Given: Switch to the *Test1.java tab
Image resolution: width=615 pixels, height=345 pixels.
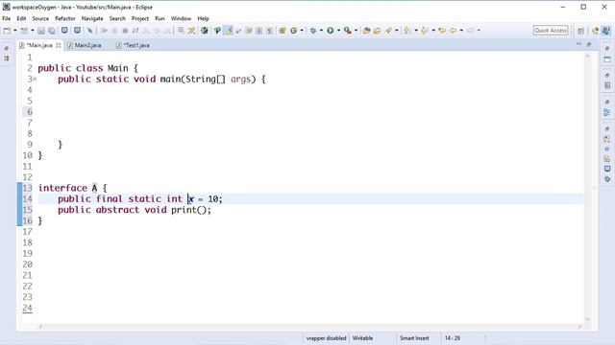Looking at the screenshot, I should click(134, 45).
